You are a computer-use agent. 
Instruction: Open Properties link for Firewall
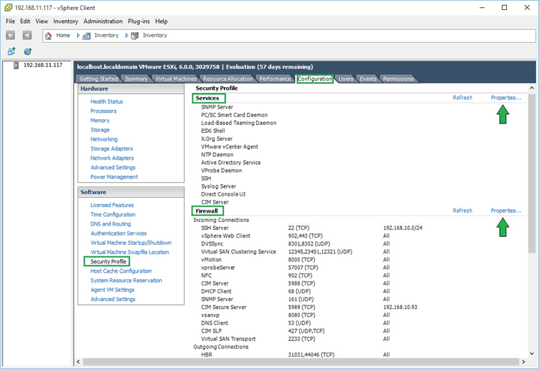tap(505, 211)
